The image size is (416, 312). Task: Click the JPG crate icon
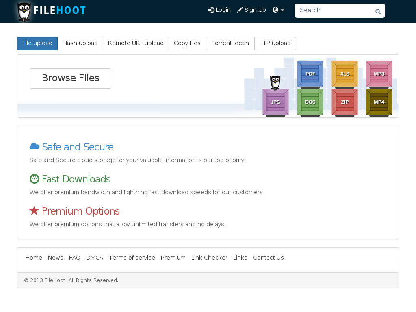point(275,102)
